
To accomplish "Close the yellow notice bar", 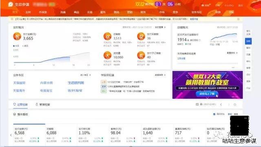I will [x=238, y=19].
